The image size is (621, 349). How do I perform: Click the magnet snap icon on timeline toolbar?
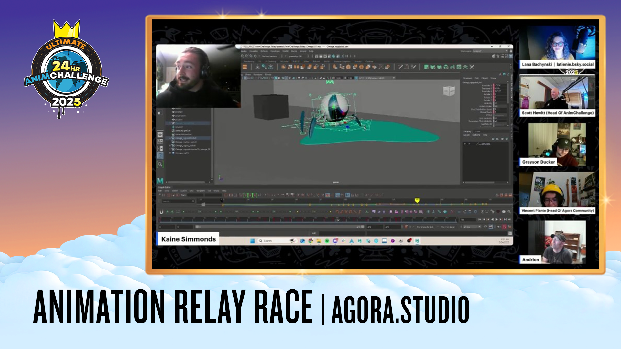click(x=161, y=212)
